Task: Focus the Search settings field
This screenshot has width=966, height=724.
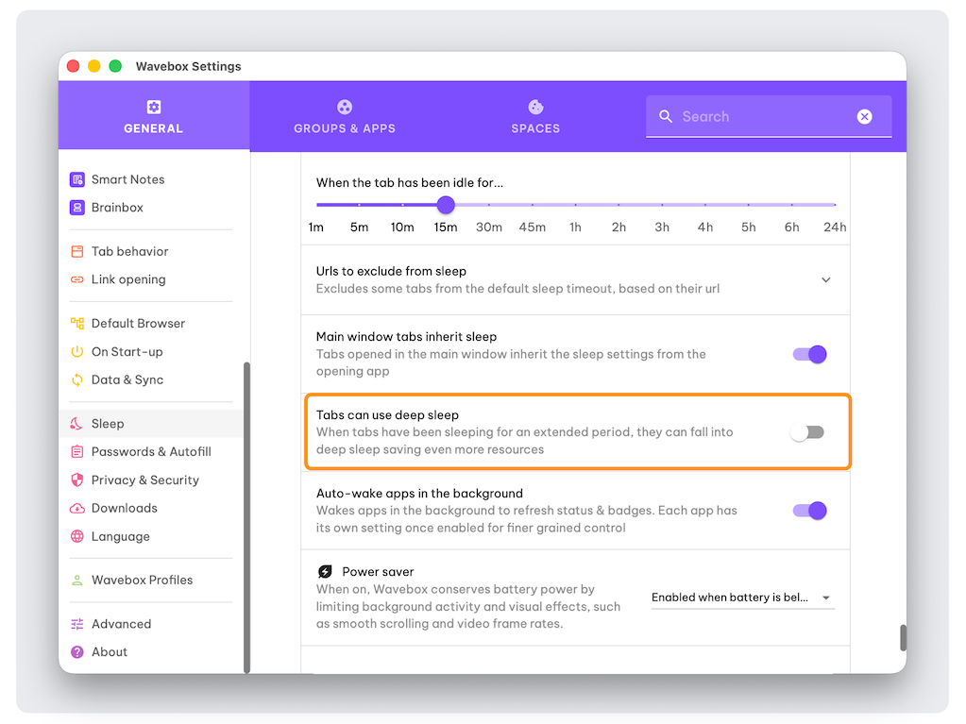Action: coord(755,116)
